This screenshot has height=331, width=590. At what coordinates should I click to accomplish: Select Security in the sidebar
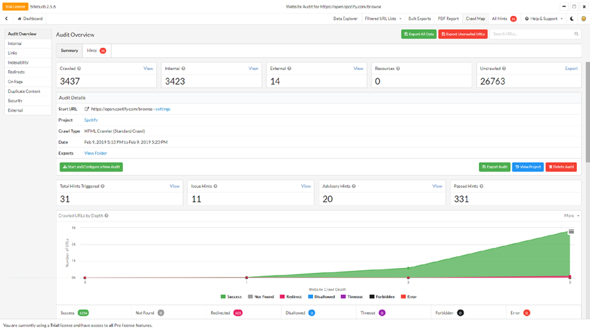[28, 100]
